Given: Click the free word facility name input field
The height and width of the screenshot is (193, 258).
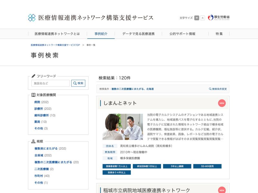Looking at the screenshot, I should pos(50,83).
